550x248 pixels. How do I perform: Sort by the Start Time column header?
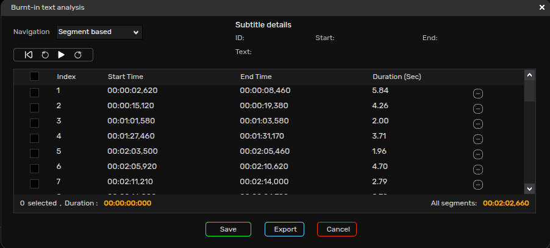[x=125, y=77]
